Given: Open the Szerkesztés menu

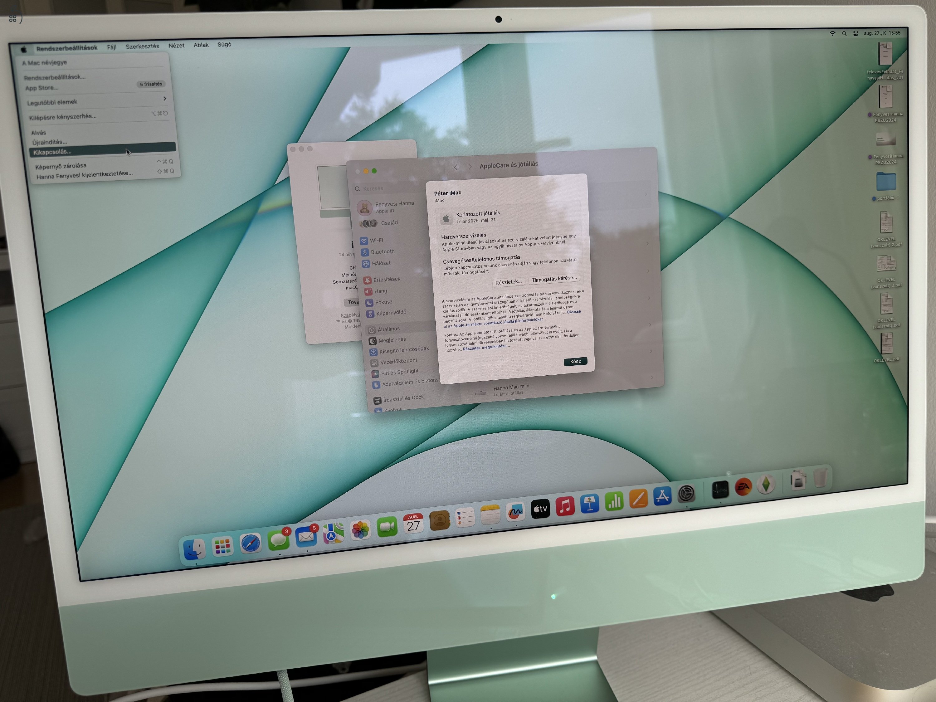Looking at the screenshot, I should (x=142, y=46).
